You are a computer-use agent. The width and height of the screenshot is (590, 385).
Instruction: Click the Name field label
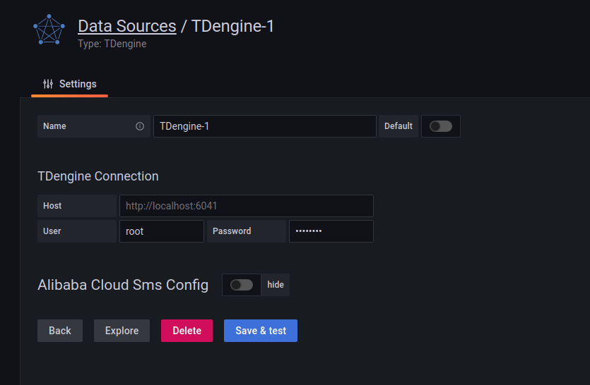[55, 126]
